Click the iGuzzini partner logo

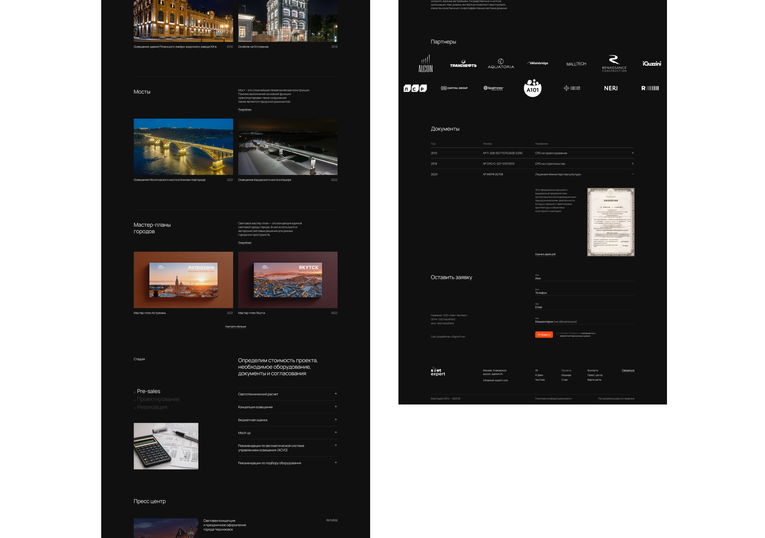tap(651, 64)
